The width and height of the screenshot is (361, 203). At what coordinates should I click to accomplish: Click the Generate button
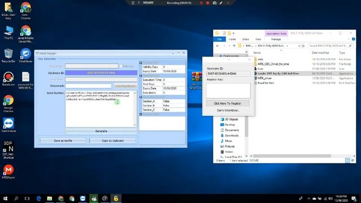coord(101,131)
